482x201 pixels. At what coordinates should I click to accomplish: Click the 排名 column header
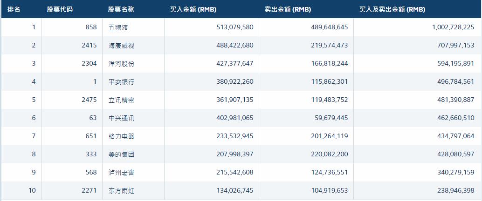pyautogui.click(x=14, y=9)
